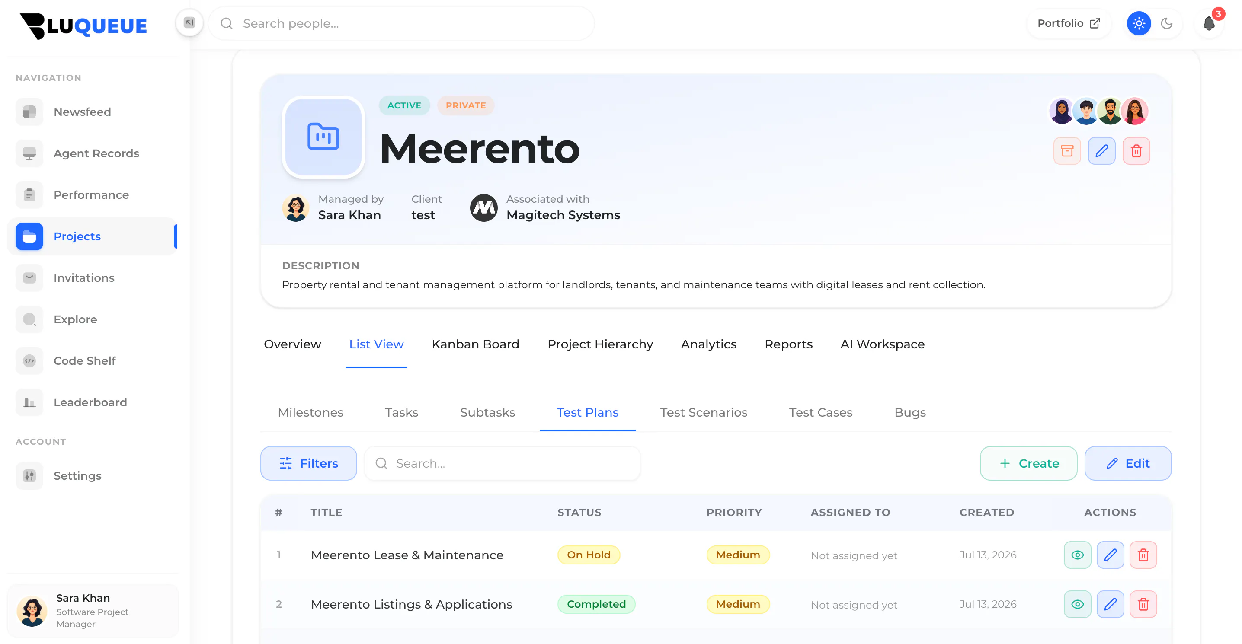Switch to dark theme moon icon

(x=1167, y=24)
